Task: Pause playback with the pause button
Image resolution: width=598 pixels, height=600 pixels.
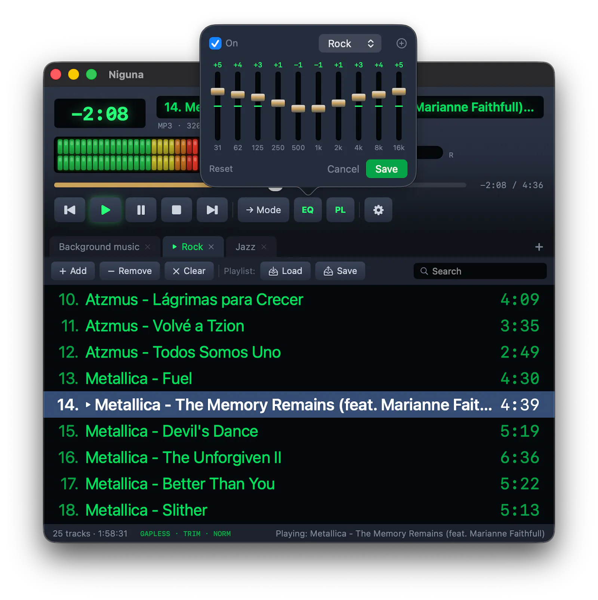Action: [141, 210]
